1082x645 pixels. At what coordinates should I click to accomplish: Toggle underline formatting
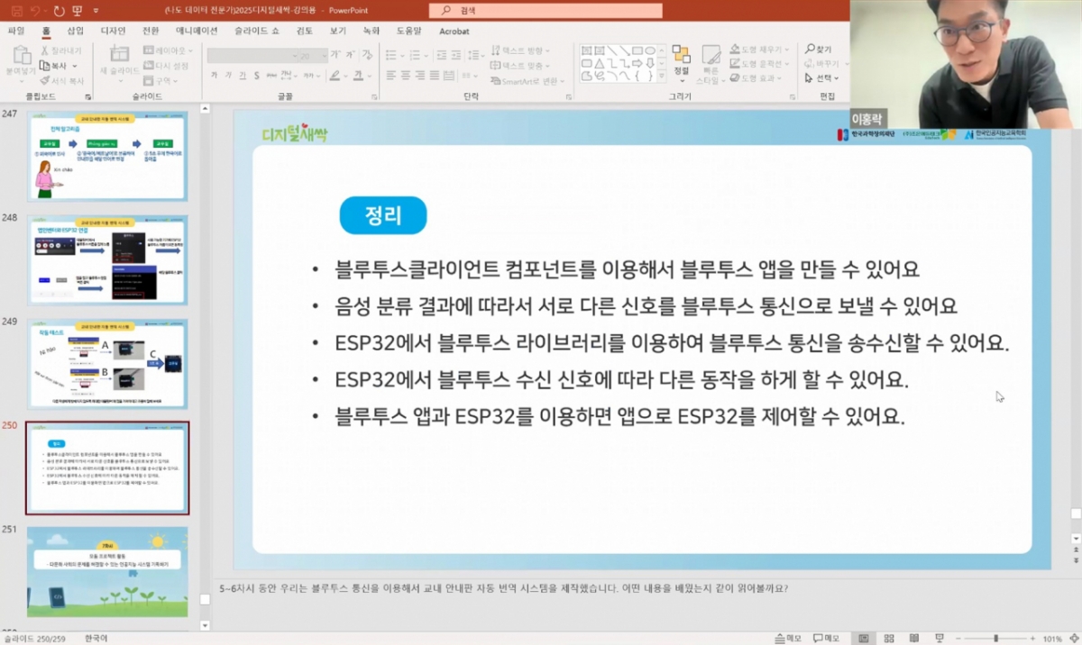click(x=243, y=76)
